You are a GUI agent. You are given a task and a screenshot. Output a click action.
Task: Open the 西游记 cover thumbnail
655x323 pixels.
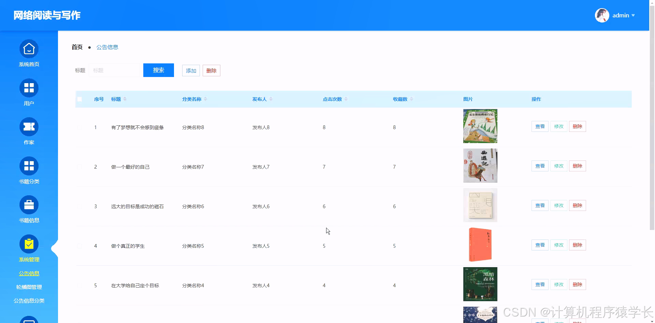click(x=480, y=166)
